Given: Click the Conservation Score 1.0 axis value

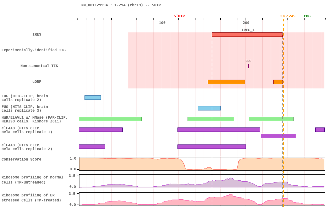Looking at the screenshot, I should [x=73, y=158].
